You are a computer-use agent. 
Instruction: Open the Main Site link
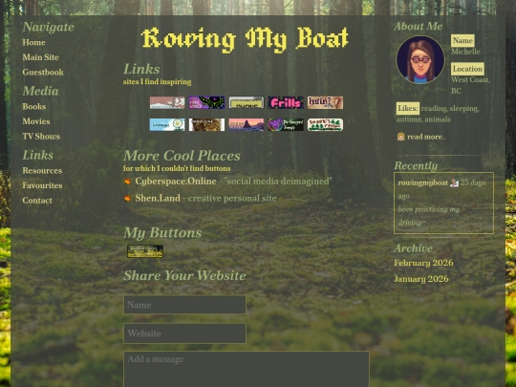[40, 57]
